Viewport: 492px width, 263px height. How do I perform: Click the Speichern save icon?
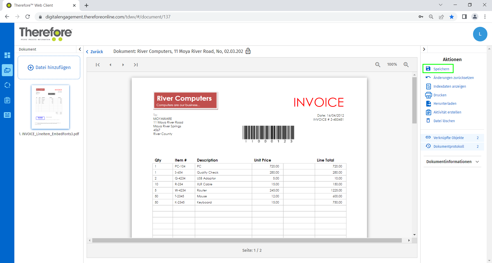[428, 69]
